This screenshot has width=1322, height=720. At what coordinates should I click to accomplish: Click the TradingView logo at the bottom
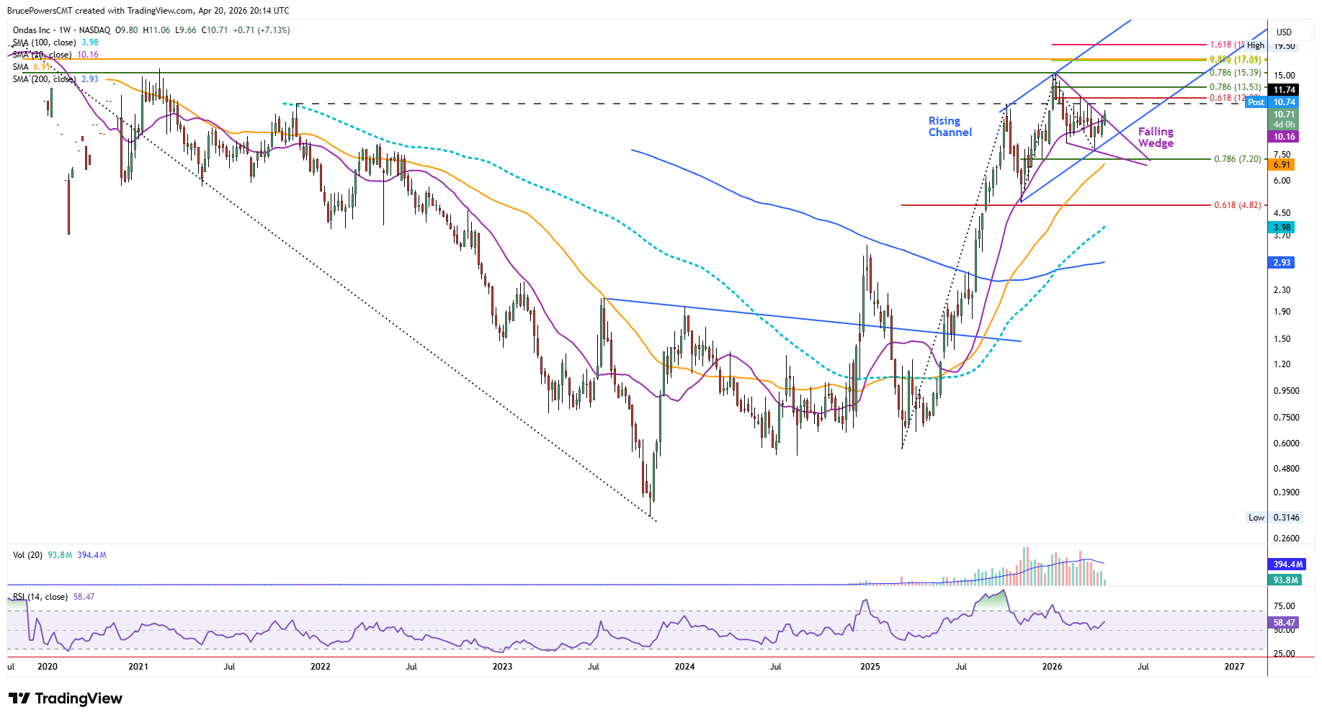pyautogui.click(x=66, y=698)
